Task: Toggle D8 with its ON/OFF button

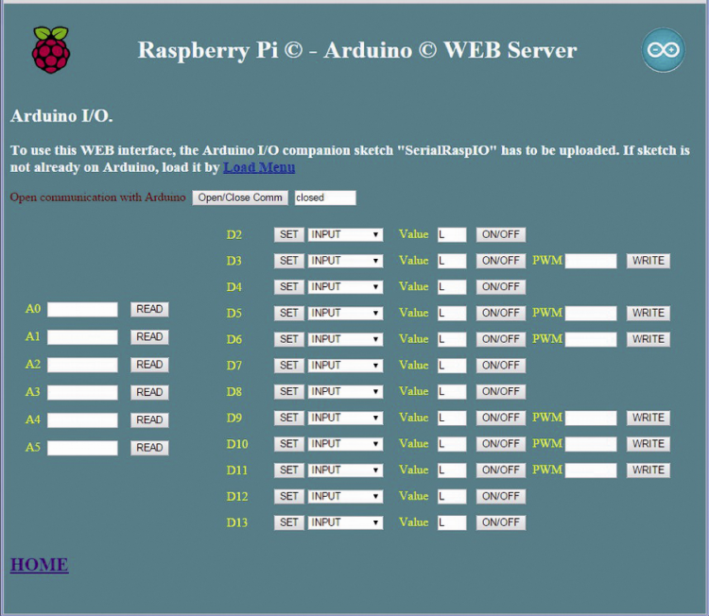Action: pyautogui.click(x=500, y=392)
